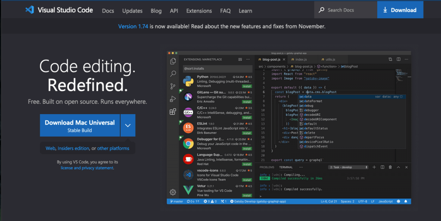
Task: Open the Updates page
Action: 132,11
